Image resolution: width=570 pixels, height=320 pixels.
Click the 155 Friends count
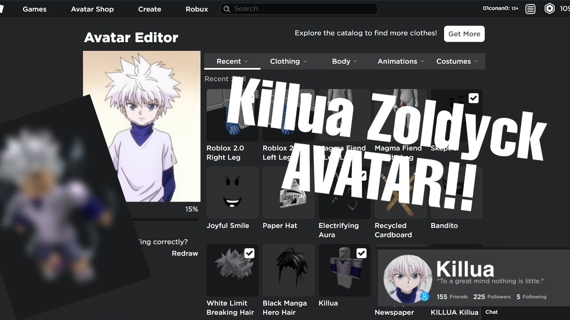click(x=452, y=296)
